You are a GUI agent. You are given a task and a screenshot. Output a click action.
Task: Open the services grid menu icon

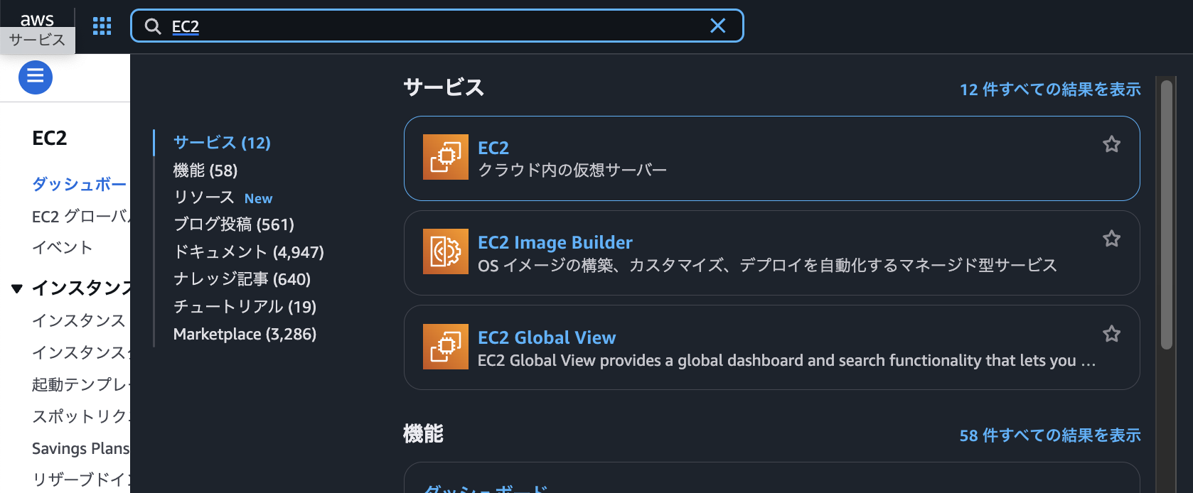tap(102, 26)
